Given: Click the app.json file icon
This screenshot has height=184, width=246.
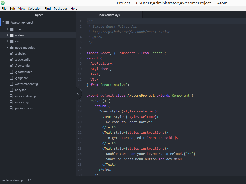Looking at the screenshot, I should coord(11,90).
